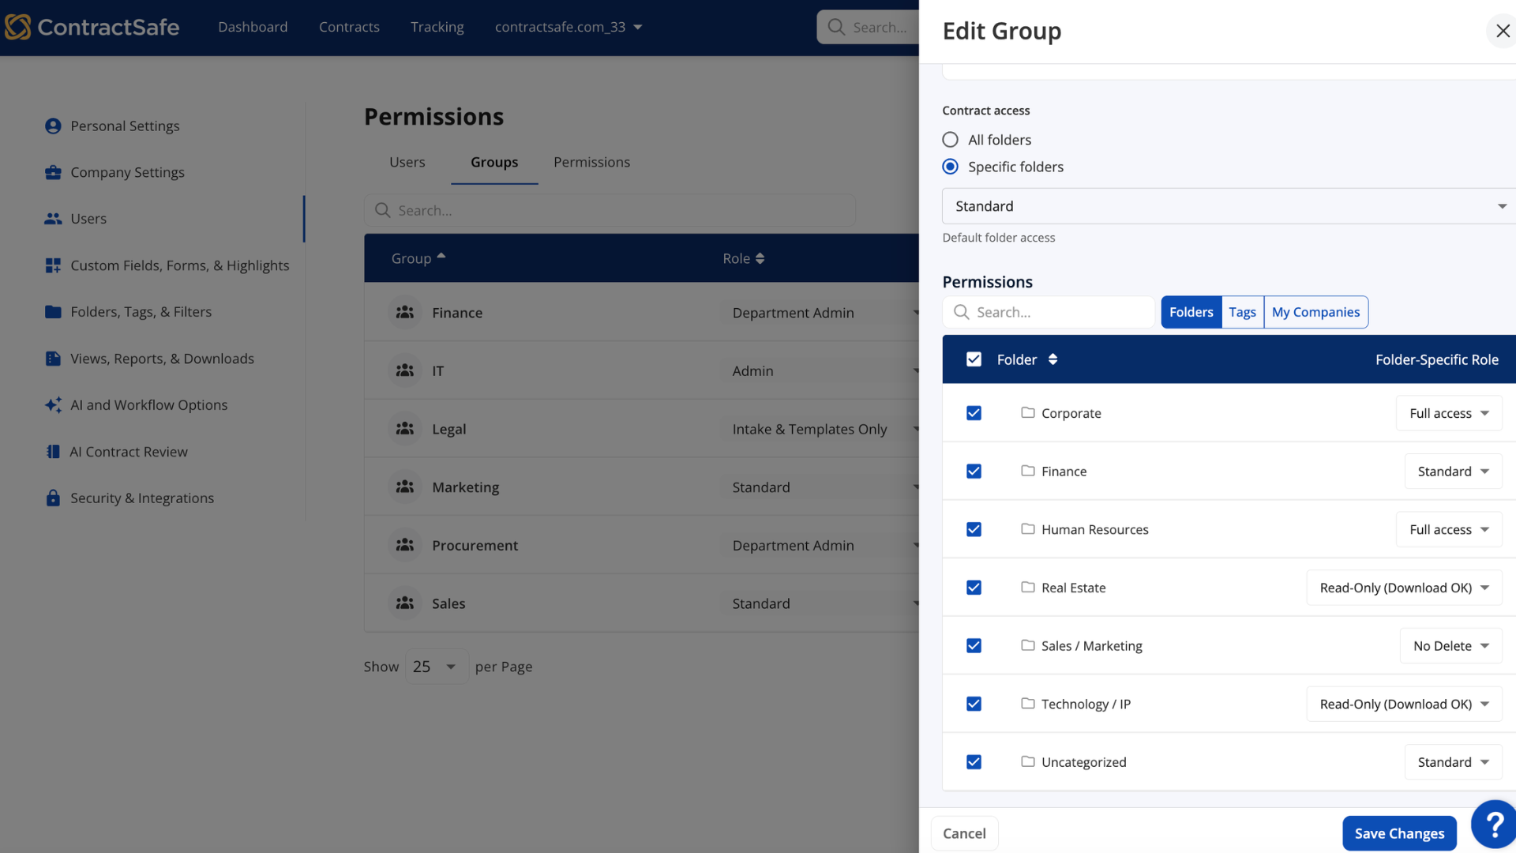Open Corporate Full access role dropdown
Screen dimensions: 1516x853
pos(1449,413)
